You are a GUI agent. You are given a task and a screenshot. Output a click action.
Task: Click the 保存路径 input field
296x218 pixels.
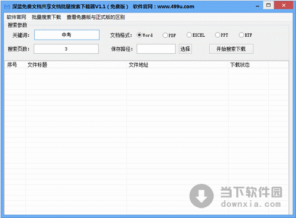point(156,49)
